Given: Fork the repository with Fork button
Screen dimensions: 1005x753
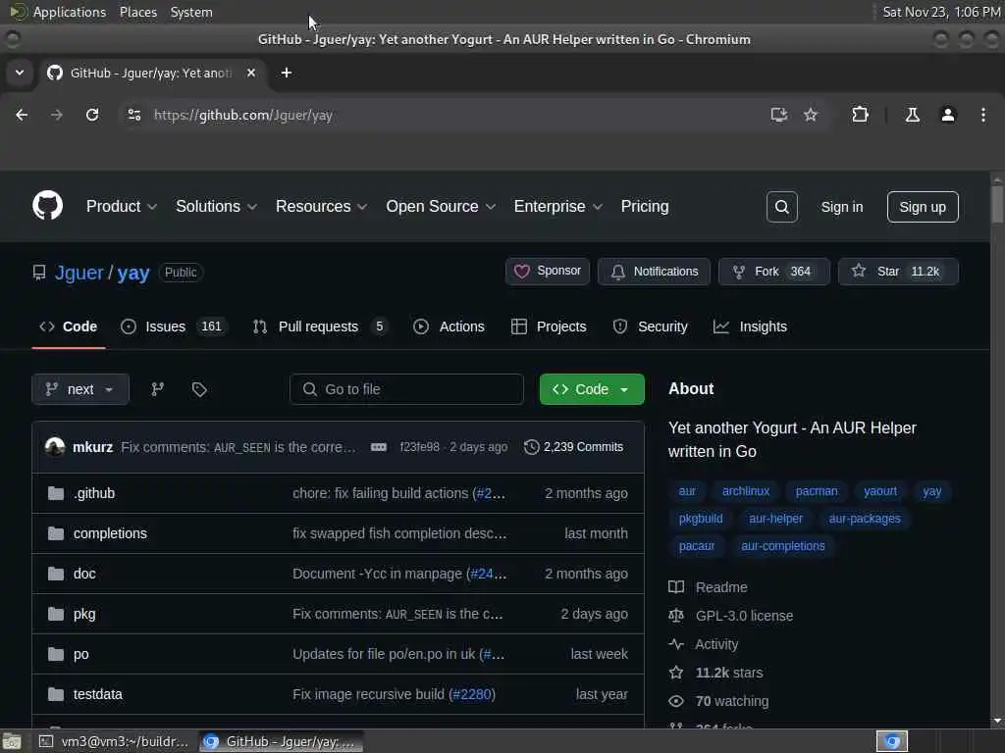Looking at the screenshot, I should pos(773,271).
